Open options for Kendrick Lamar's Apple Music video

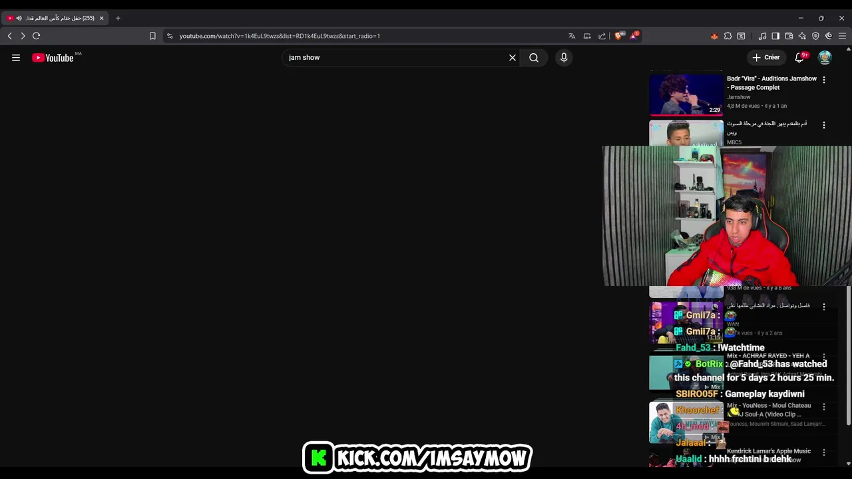(x=824, y=452)
